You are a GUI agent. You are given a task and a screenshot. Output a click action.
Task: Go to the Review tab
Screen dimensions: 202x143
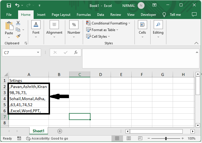(116, 15)
